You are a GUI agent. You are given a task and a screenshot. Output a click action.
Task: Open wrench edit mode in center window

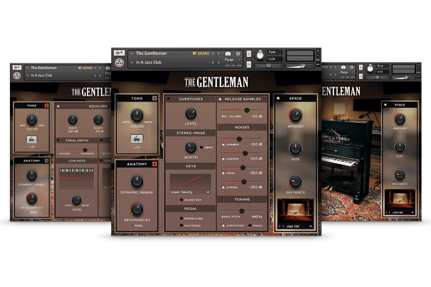[119, 53]
